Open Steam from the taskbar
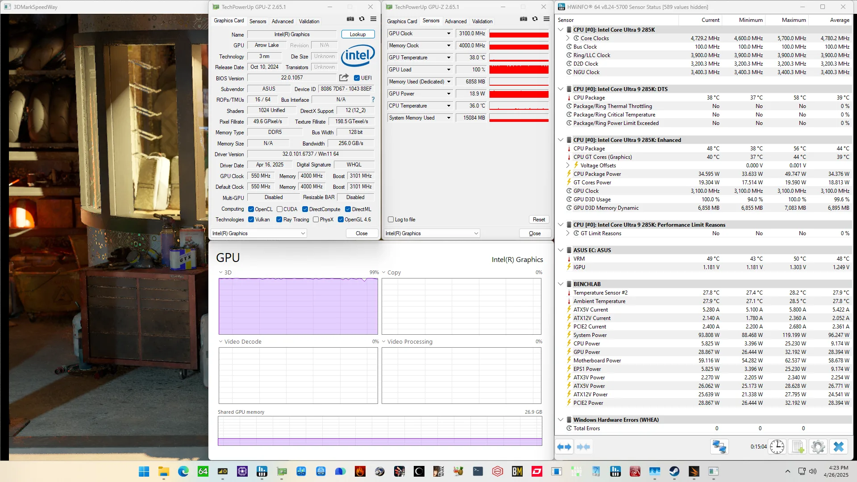Screen dimensions: 857x482 (x=674, y=471)
